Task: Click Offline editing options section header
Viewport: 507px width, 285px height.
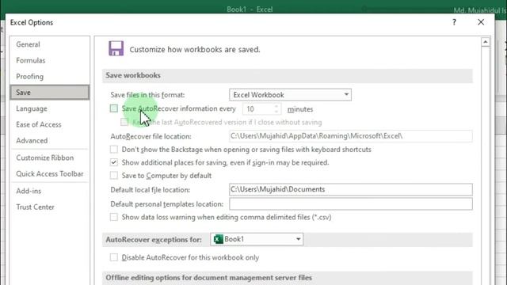Action: point(288,278)
